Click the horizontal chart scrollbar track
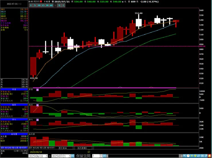The width and height of the screenshot is (212, 158). point(144,156)
